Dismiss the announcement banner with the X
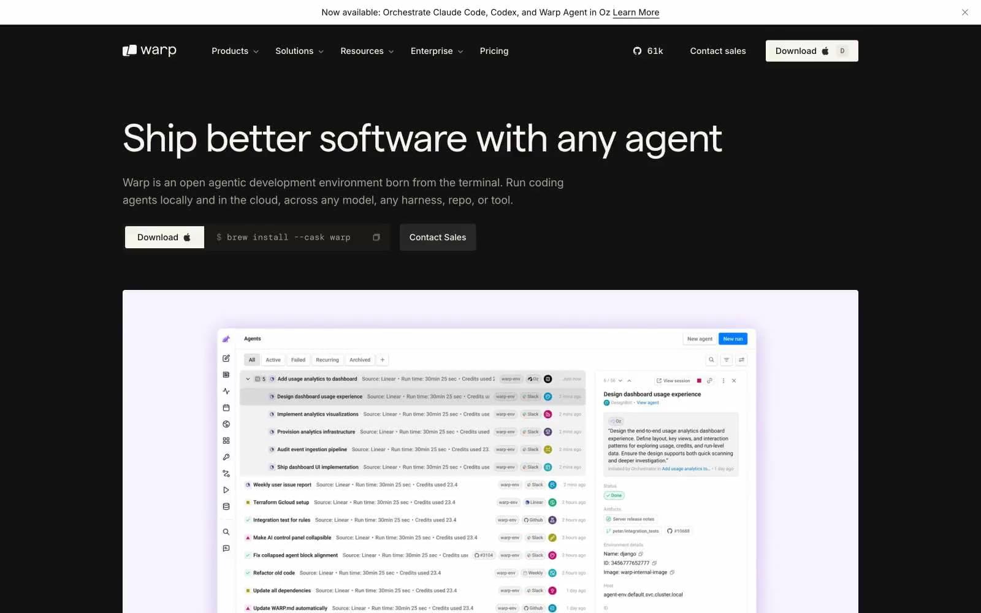The width and height of the screenshot is (981, 613). [x=965, y=12]
